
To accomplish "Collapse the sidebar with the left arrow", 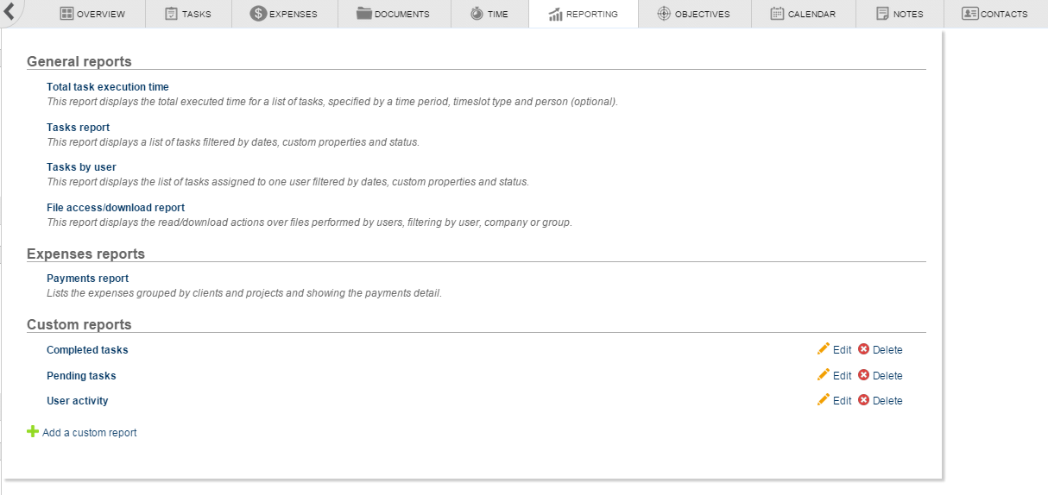I will tap(9, 11).
